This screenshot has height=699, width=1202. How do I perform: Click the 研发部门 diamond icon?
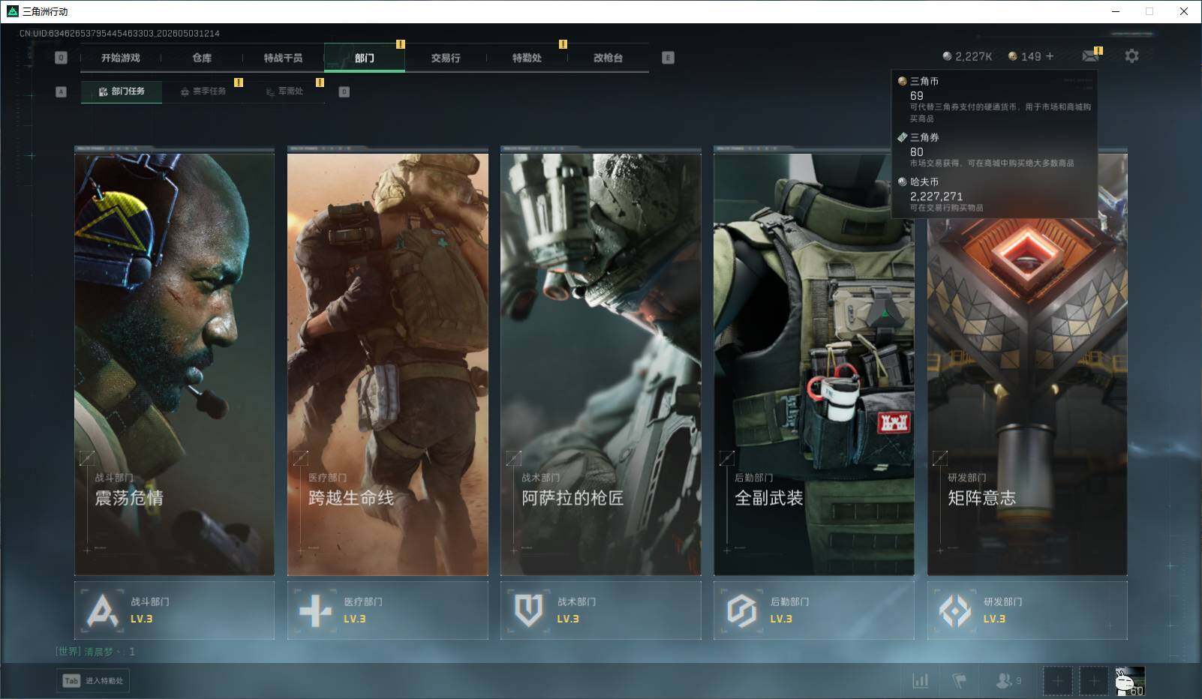(955, 610)
